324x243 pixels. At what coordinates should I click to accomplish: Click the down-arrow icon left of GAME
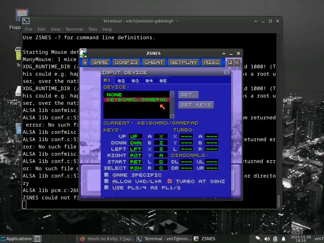pyautogui.click(x=85, y=62)
